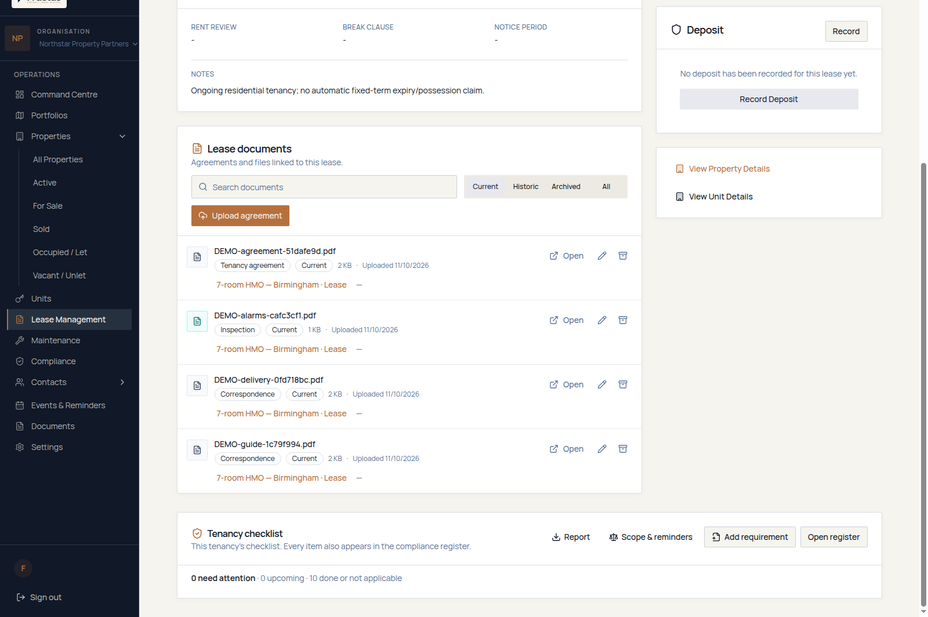The width and height of the screenshot is (928, 617).
Task: Open Maintenance section
Action: click(x=70, y=340)
